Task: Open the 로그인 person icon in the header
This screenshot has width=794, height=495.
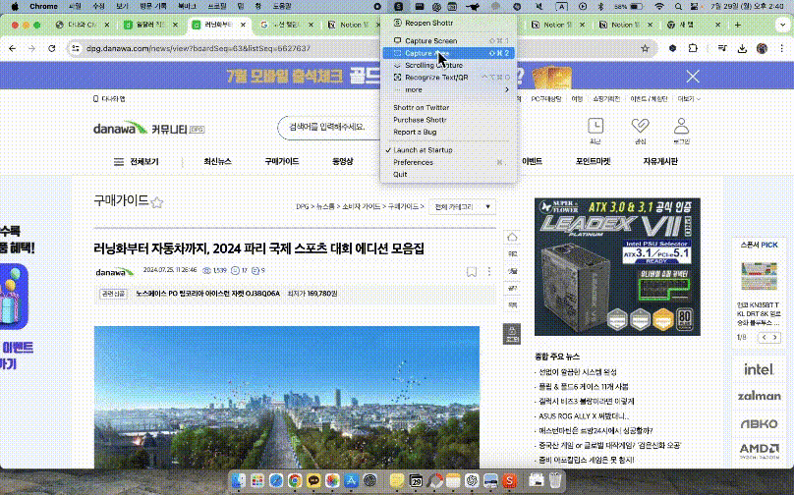Action: [681, 126]
